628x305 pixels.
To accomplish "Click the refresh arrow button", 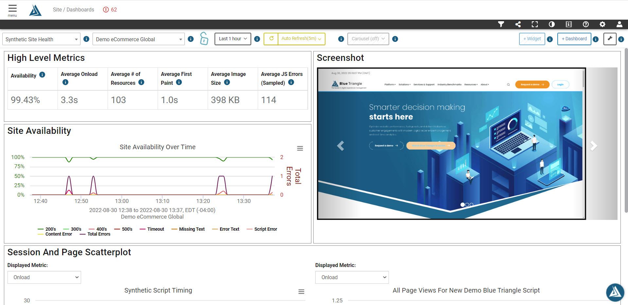I will pyautogui.click(x=271, y=39).
